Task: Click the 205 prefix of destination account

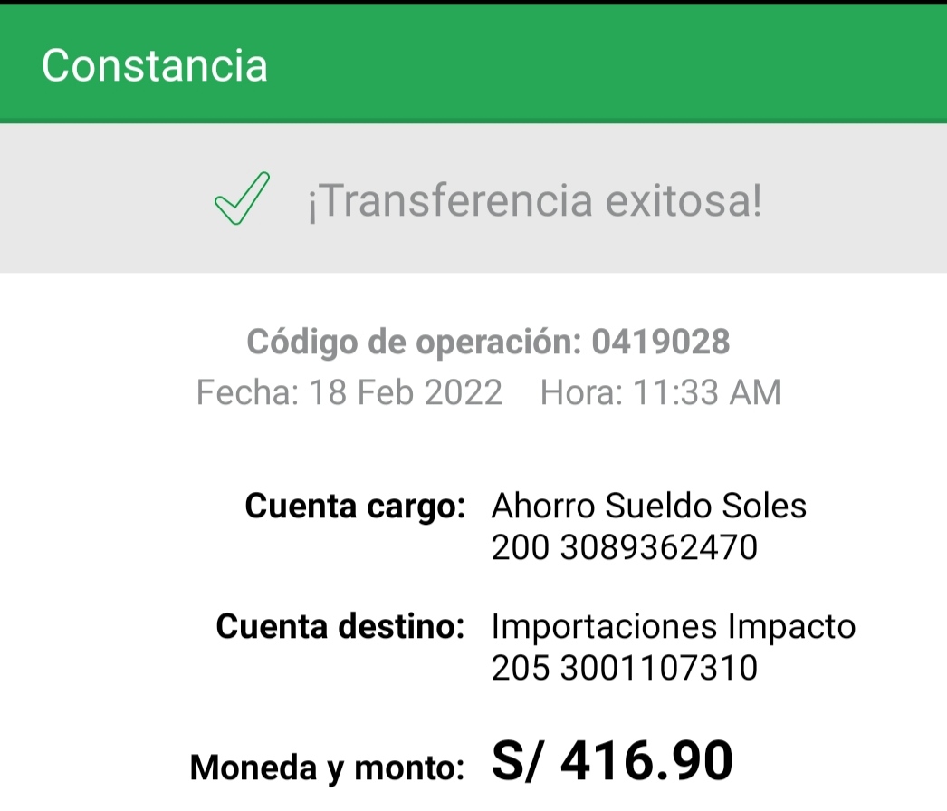Action: [521, 668]
